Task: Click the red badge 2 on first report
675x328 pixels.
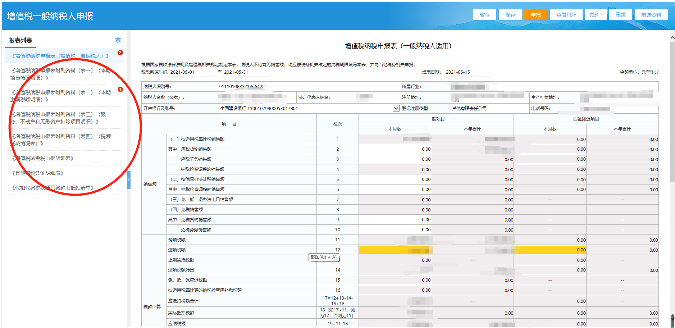Action: [120, 53]
